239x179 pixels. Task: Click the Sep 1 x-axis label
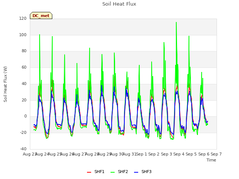(142, 154)
